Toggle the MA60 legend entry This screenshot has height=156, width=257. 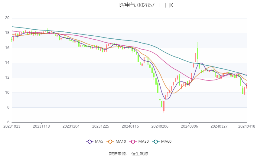click(162, 141)
